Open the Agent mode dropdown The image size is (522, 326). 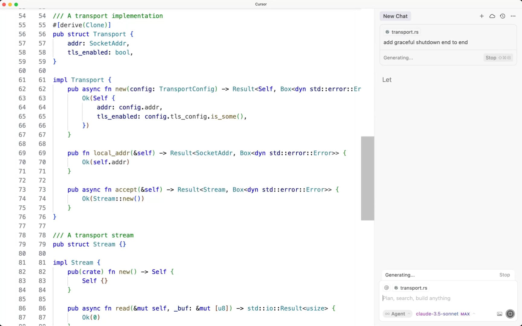pyautogui.click(x=398, y=314)
